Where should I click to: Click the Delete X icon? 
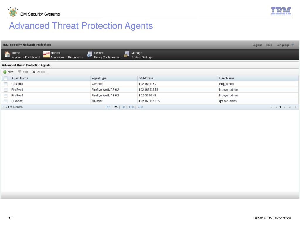[34, 72]
